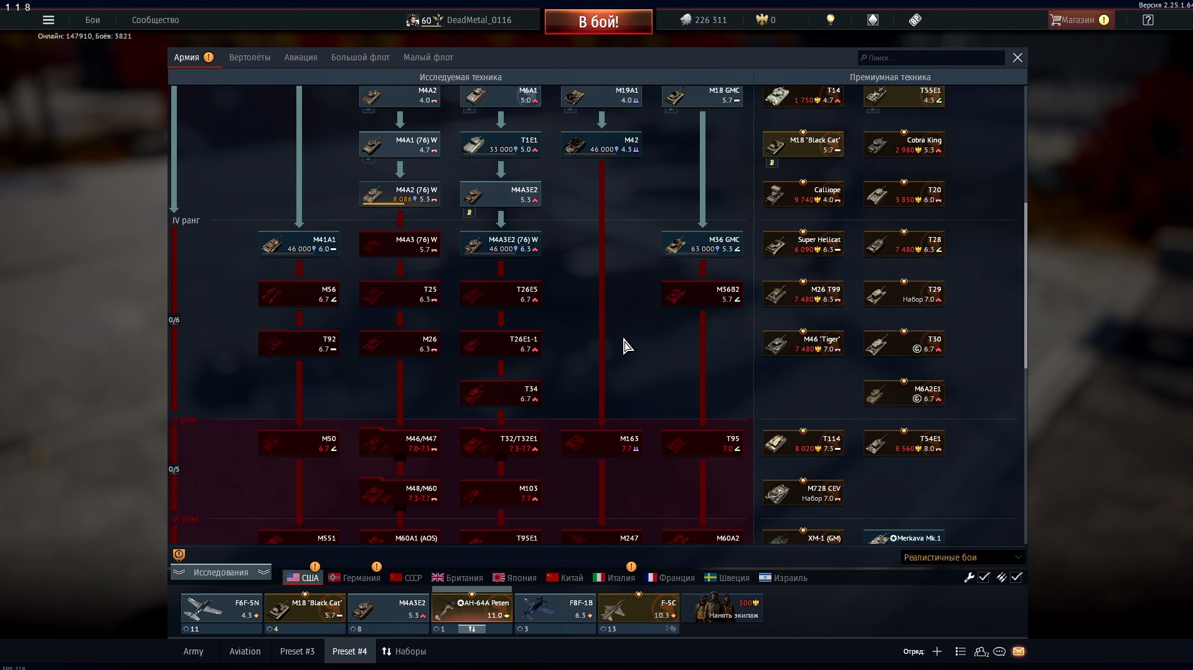1193x670 pixels.
Task: Toggle the swap arrows under AH-64A Peten
Action: [472, 629]
